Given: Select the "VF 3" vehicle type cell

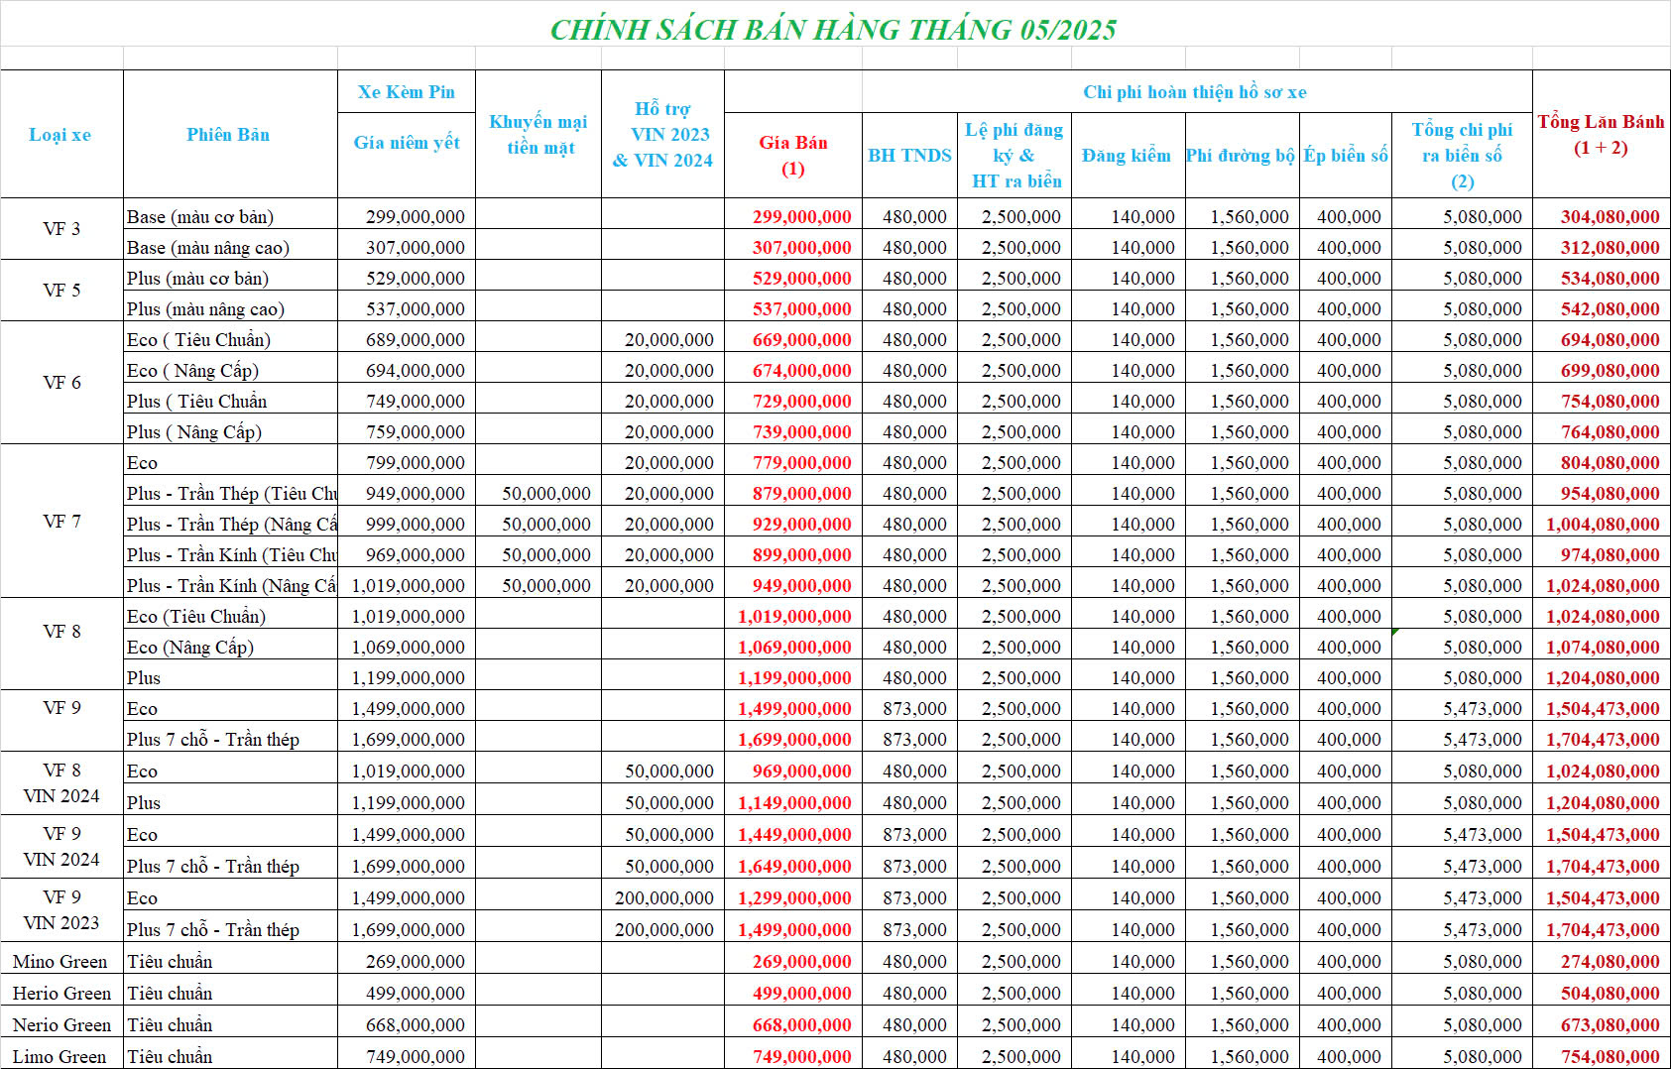Looking at the screenshot, I should click(61, 229).
